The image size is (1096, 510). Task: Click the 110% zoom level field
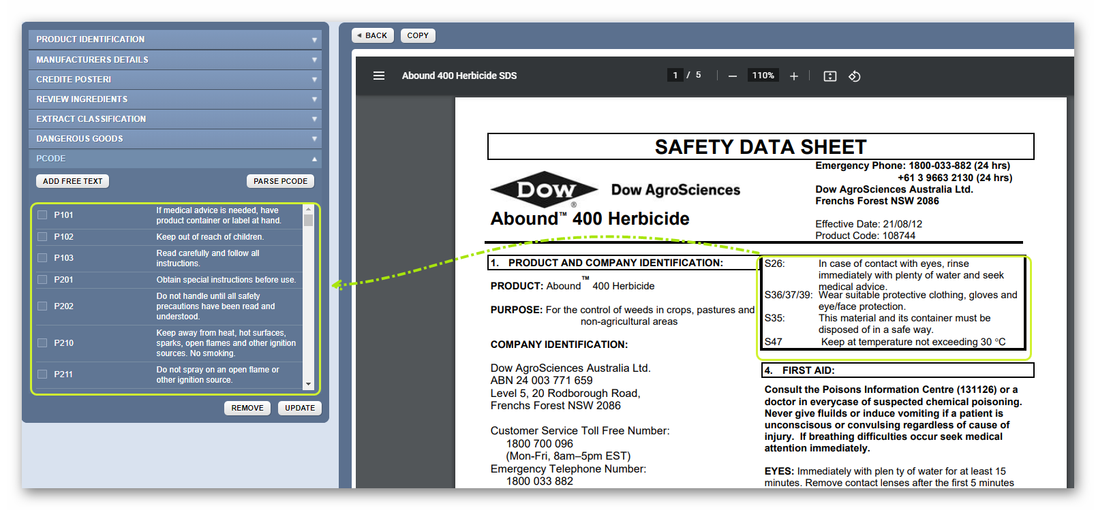[x=763, y=76]
